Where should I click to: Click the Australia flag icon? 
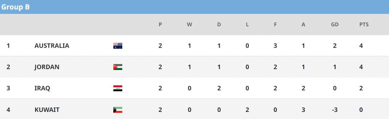[118, 46]
